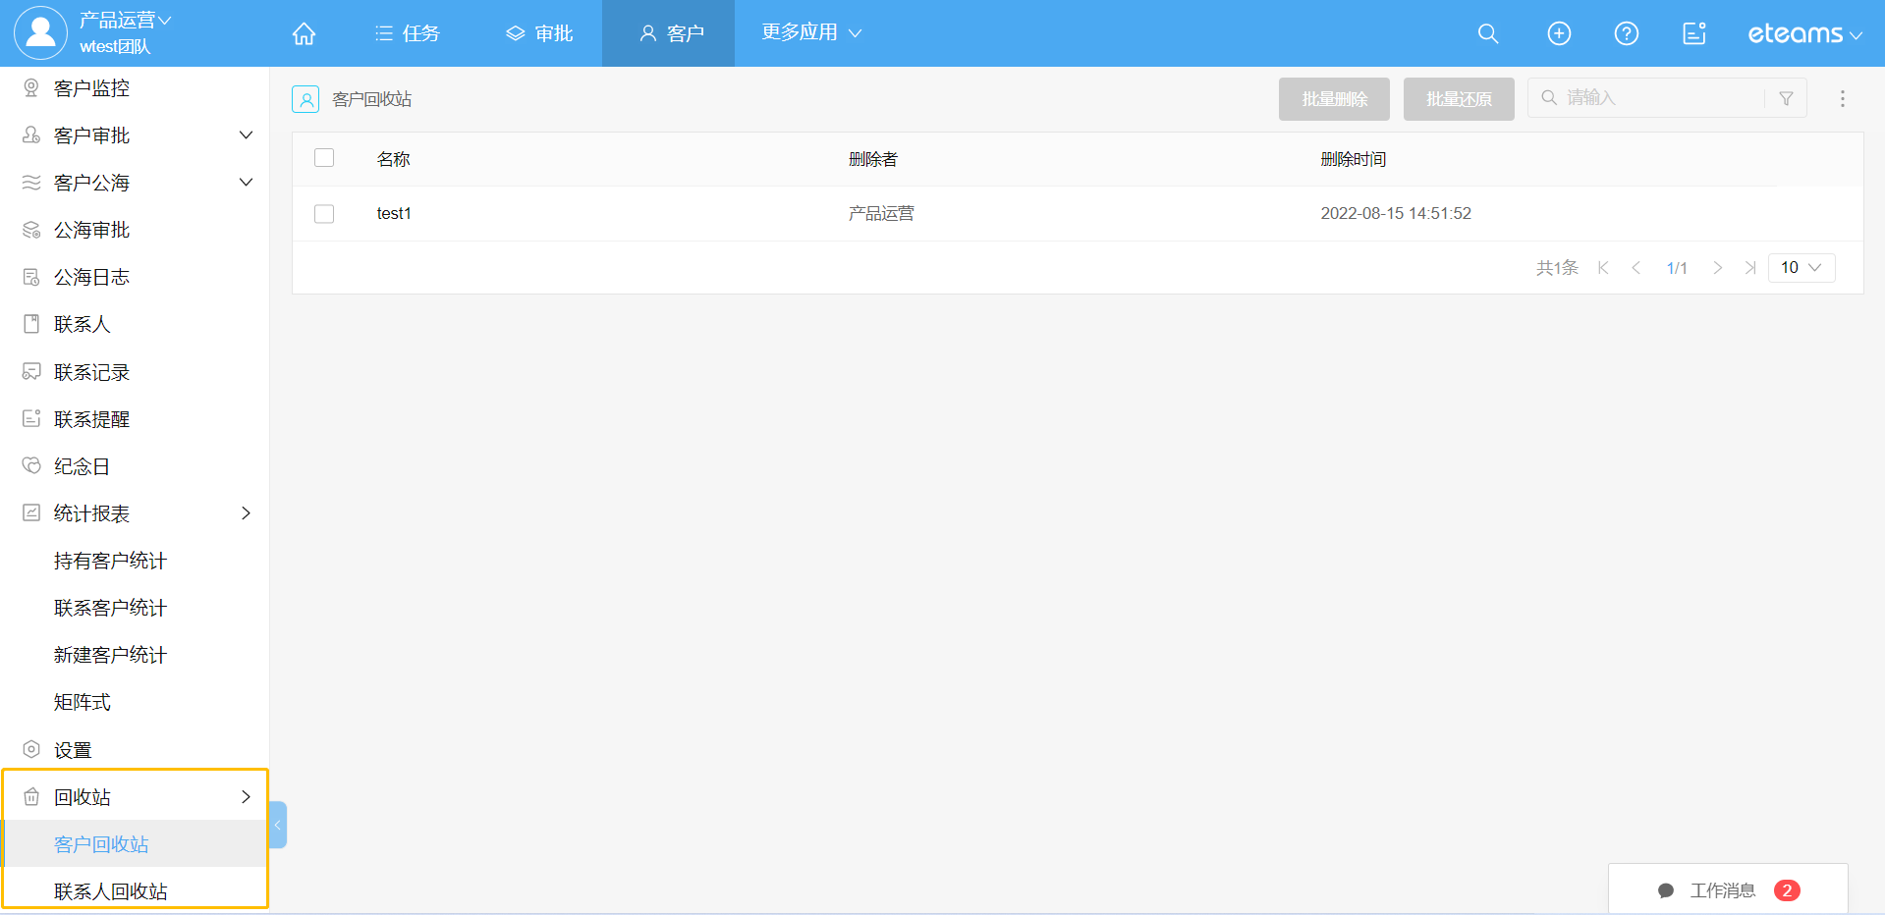Open the three-dot more options menu
Screen dimensions: 1885x915
1842,98
